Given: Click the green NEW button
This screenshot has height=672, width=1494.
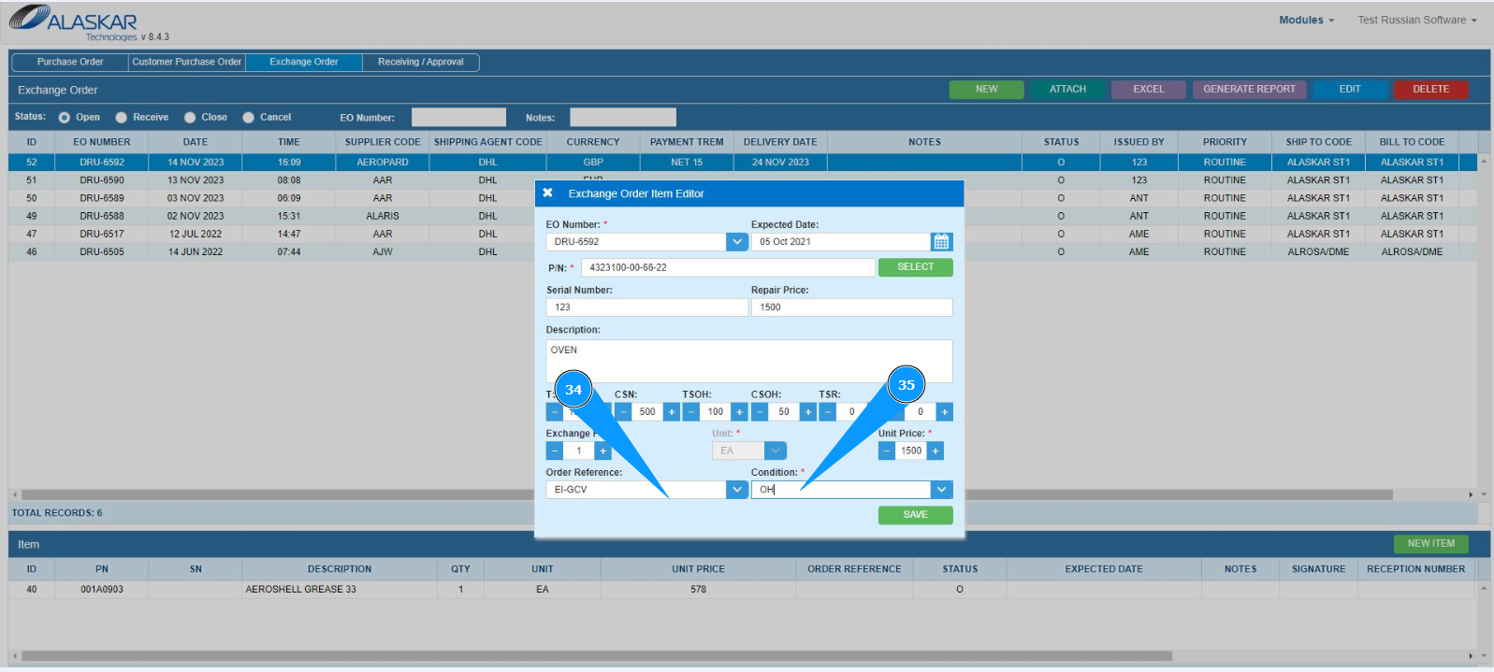Looking at the screenshot, I should [x=987, y=90].
